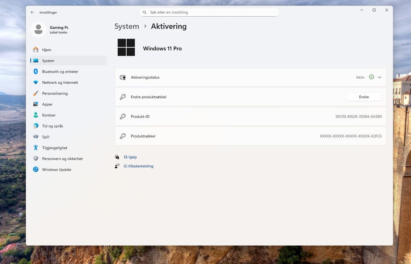Click the Tilgjengelighet accessibility icon
411x264 pixels.
(x=36, y=148)
